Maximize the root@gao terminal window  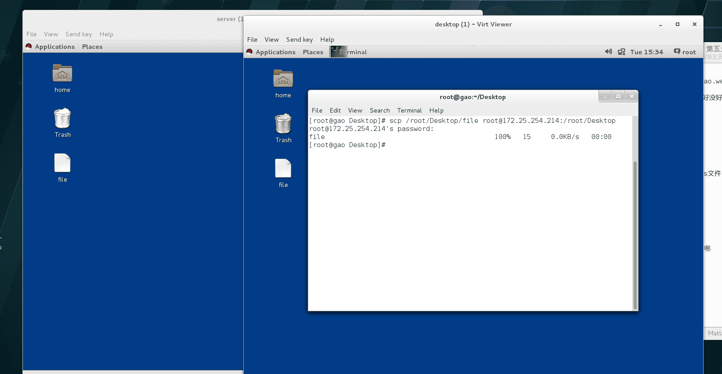[x=618, y=96]
